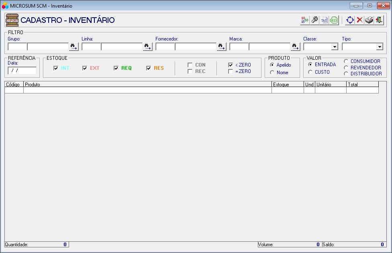
Task: Click the Data reference input field
Action: pyautogui.click(x=22, y=71)
